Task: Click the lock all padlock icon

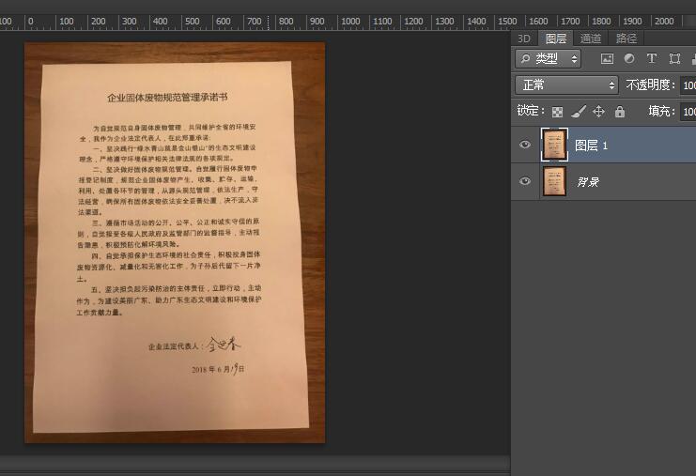Action: tap(620, 112)
